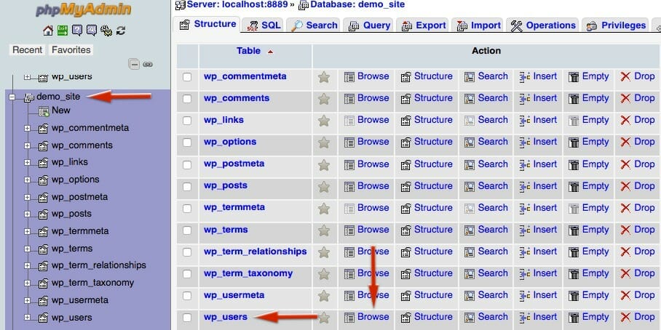This screenshot has width=661, height=330.
Task: Open the Search tab
Action: [314, 25]
